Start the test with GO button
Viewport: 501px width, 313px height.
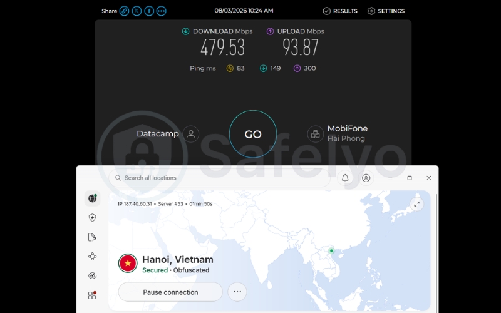click(x=253, y=134)
